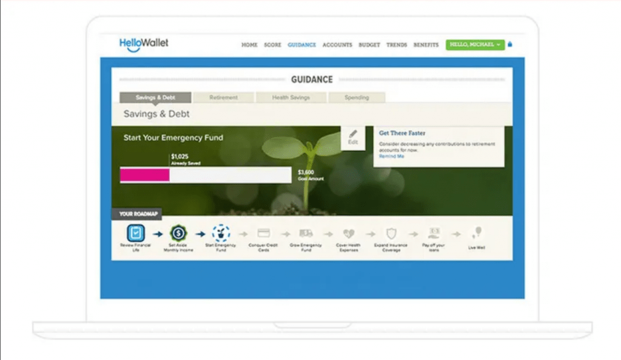
Task: Go to the Budget page in navigation
Action: pos(369,45)
